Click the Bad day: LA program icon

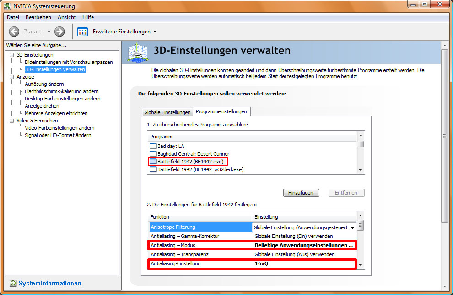[153, 146]
